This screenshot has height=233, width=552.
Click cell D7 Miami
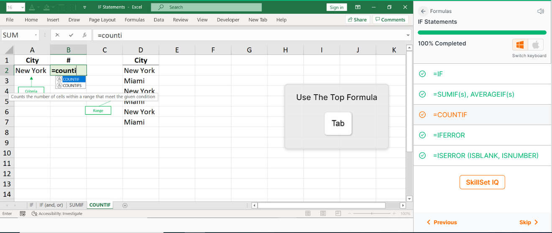[141, 122]
